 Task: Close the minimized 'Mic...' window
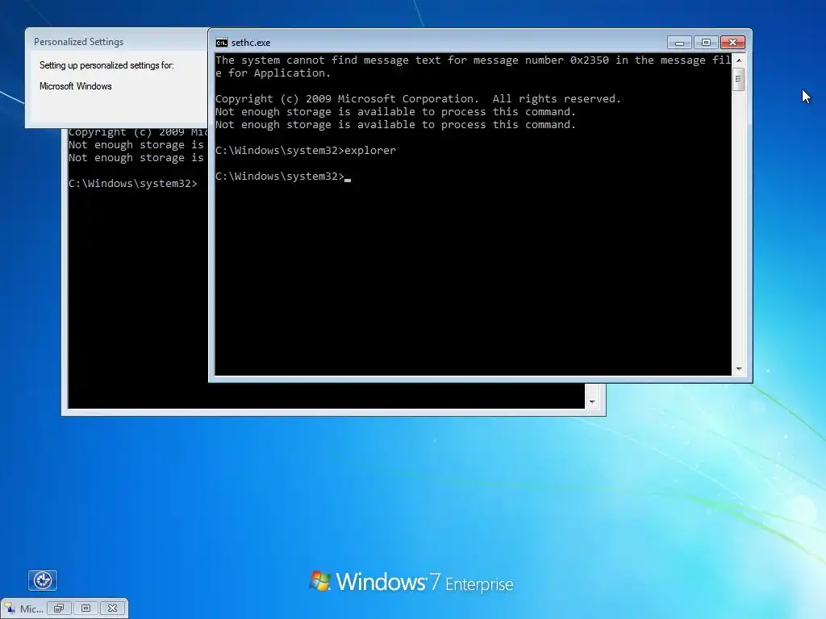112,609
